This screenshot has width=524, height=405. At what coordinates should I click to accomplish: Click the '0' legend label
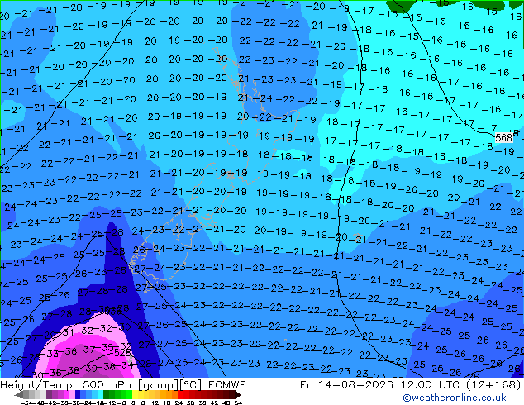click(x=133, y=403)
